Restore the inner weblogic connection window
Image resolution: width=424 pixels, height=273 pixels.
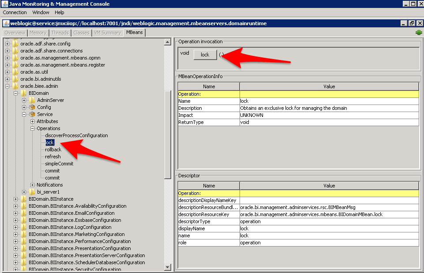point(412,23)
